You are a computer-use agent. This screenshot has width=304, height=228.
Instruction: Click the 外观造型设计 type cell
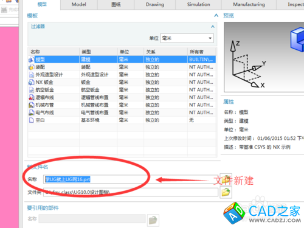(98, 75)
